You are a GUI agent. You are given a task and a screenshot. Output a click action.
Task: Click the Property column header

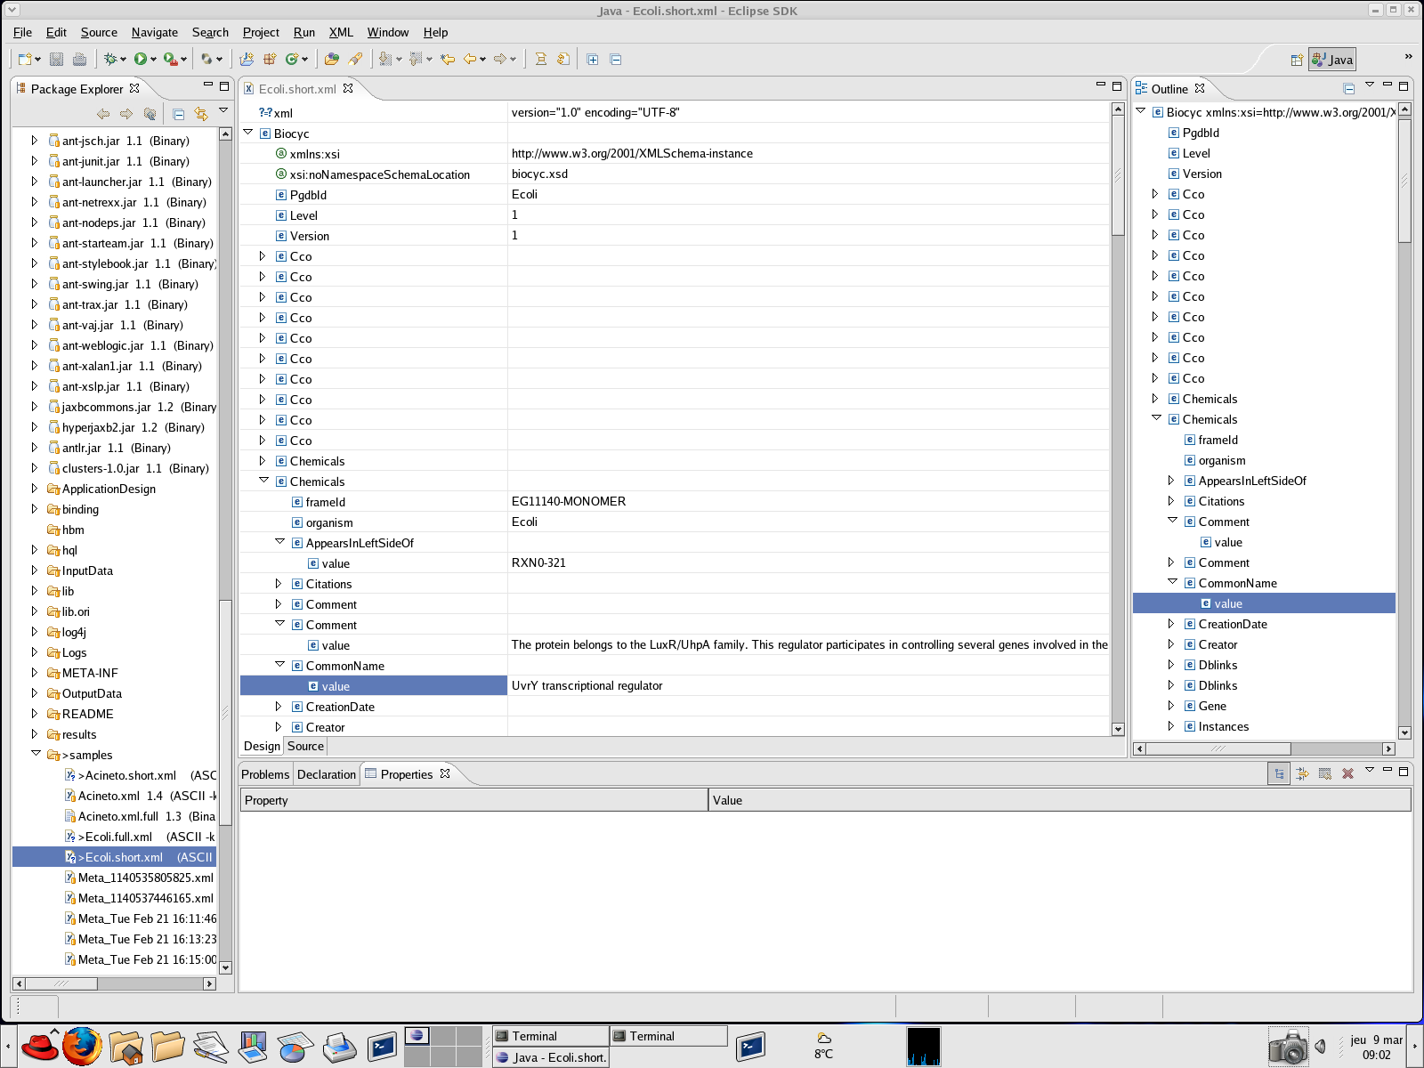474,800
